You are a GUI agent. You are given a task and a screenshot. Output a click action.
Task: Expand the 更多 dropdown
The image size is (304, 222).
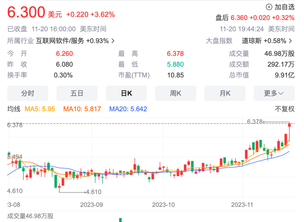[274, 93]
